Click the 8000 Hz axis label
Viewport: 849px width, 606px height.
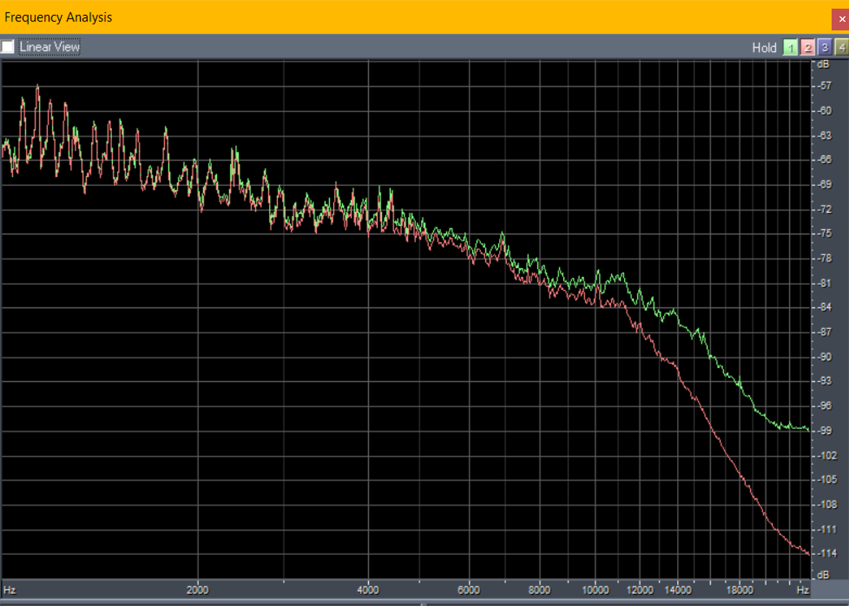pos(539,590)
